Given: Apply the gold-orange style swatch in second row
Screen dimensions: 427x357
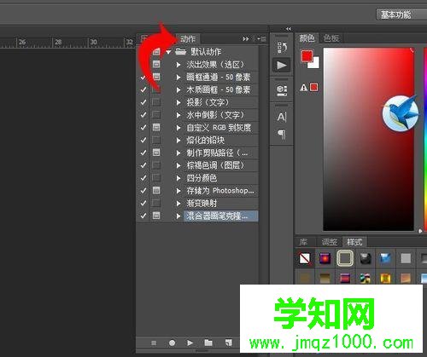Looking at the screenshot, I should pyautogui.click(x=385, y=278).
